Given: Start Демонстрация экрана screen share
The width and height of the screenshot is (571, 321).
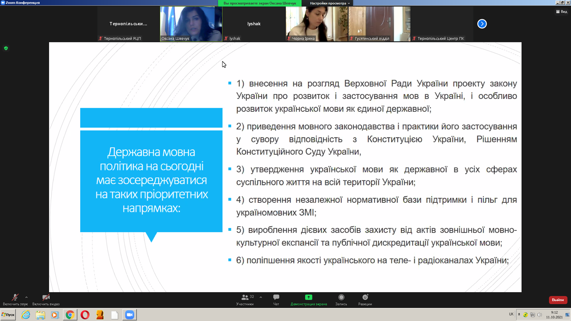Looking at the screenshot, I should coord(309,300).
